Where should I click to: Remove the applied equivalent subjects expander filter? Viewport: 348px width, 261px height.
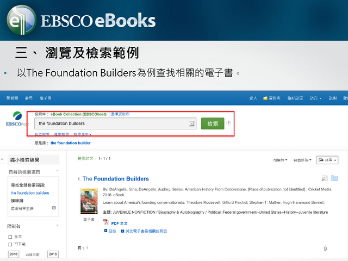pos(54,208)
